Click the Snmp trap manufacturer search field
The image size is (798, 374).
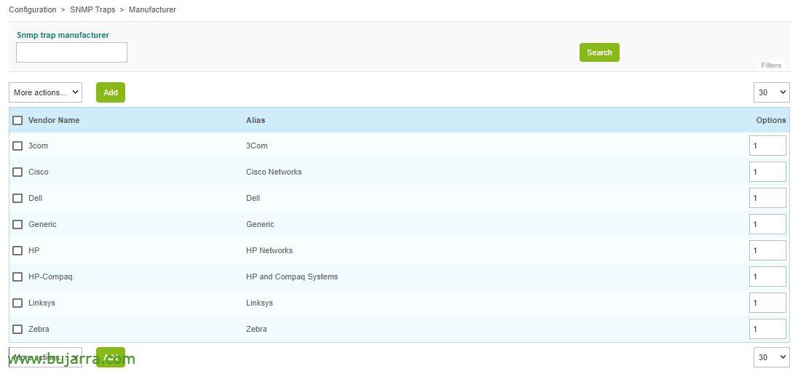(72, 52)
